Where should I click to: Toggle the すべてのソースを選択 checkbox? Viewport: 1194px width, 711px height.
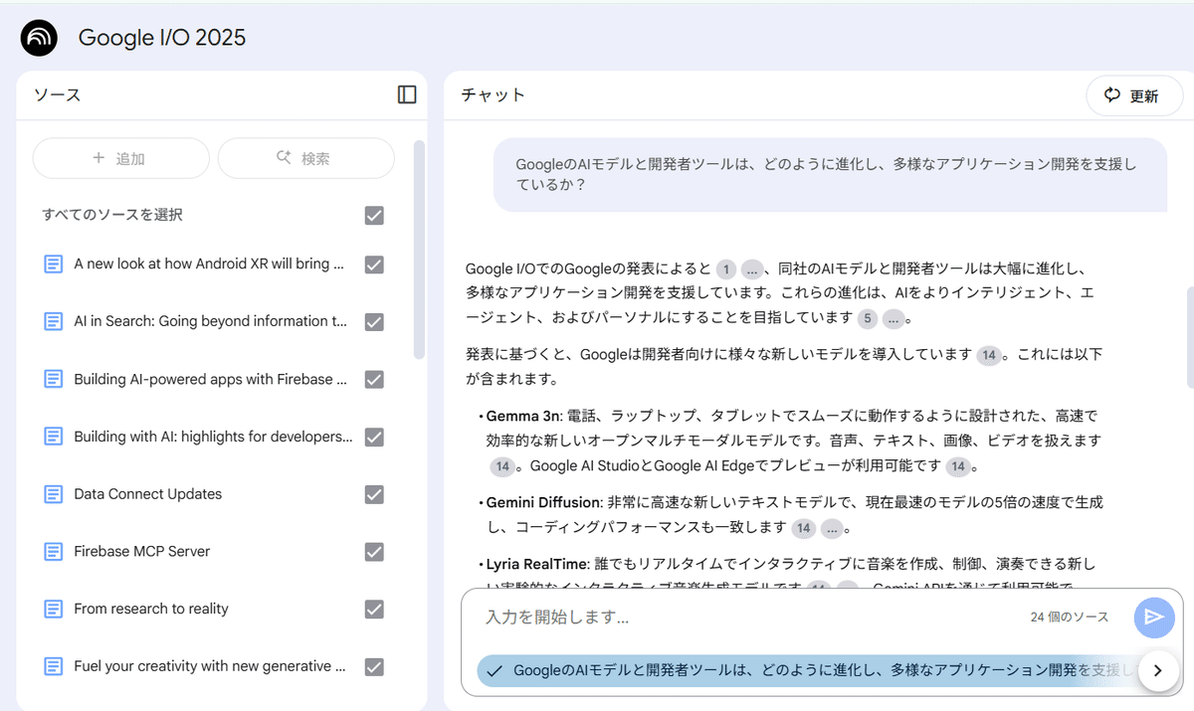coord(374,216)
